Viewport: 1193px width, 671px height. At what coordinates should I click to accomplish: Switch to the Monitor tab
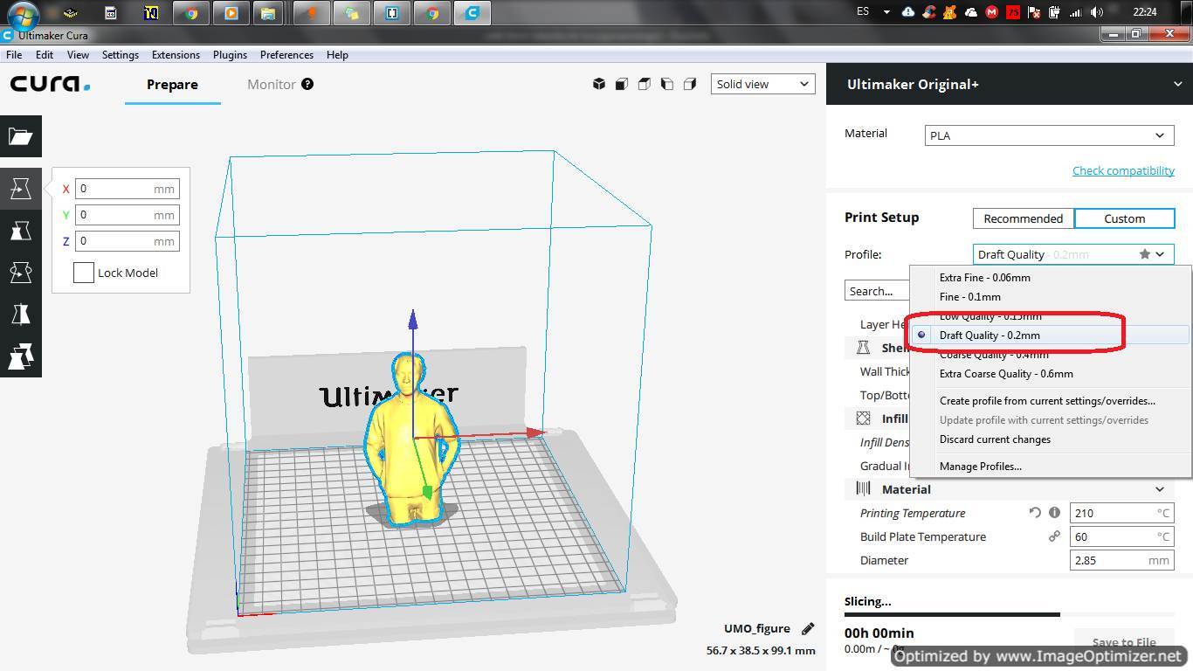click(272, 85)
